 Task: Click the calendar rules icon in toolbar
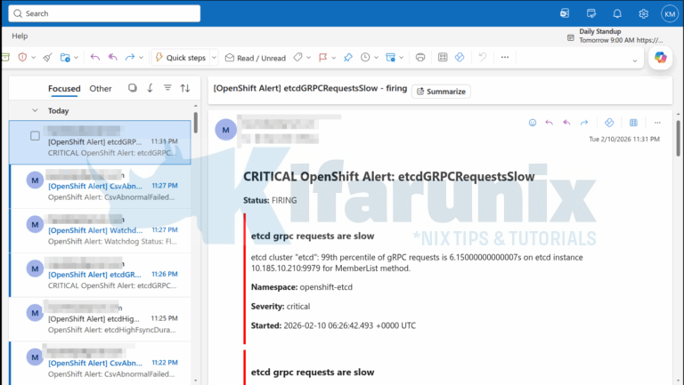(x=390, y=58)
